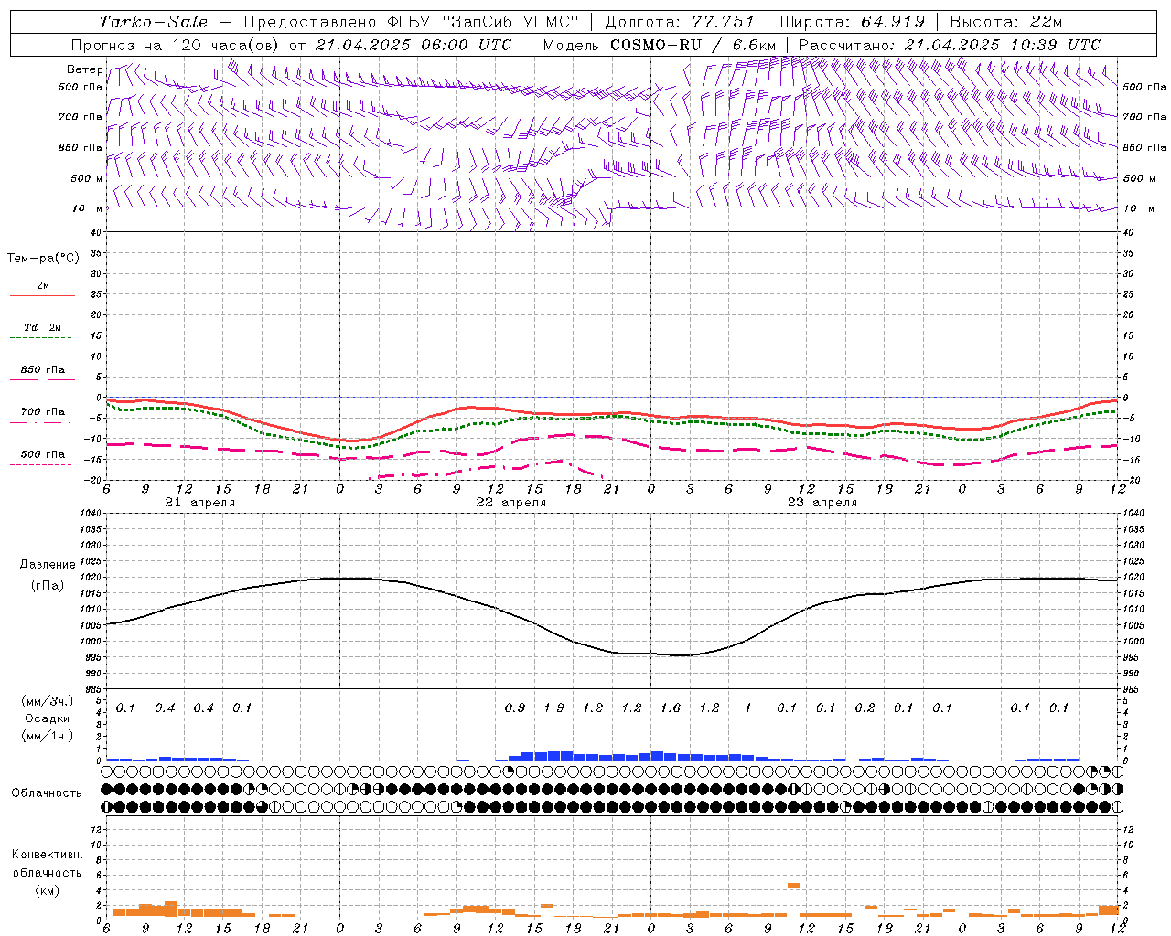Click the Рассчитано 21.04.2025 10:39 UTC text
Viewport: 1171px width, 936px height.
coord(950,45)
